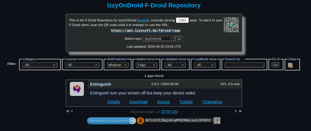Open the License filter dropdown
The height and width of the screenshot is (131, 311).
pos(82,65)
